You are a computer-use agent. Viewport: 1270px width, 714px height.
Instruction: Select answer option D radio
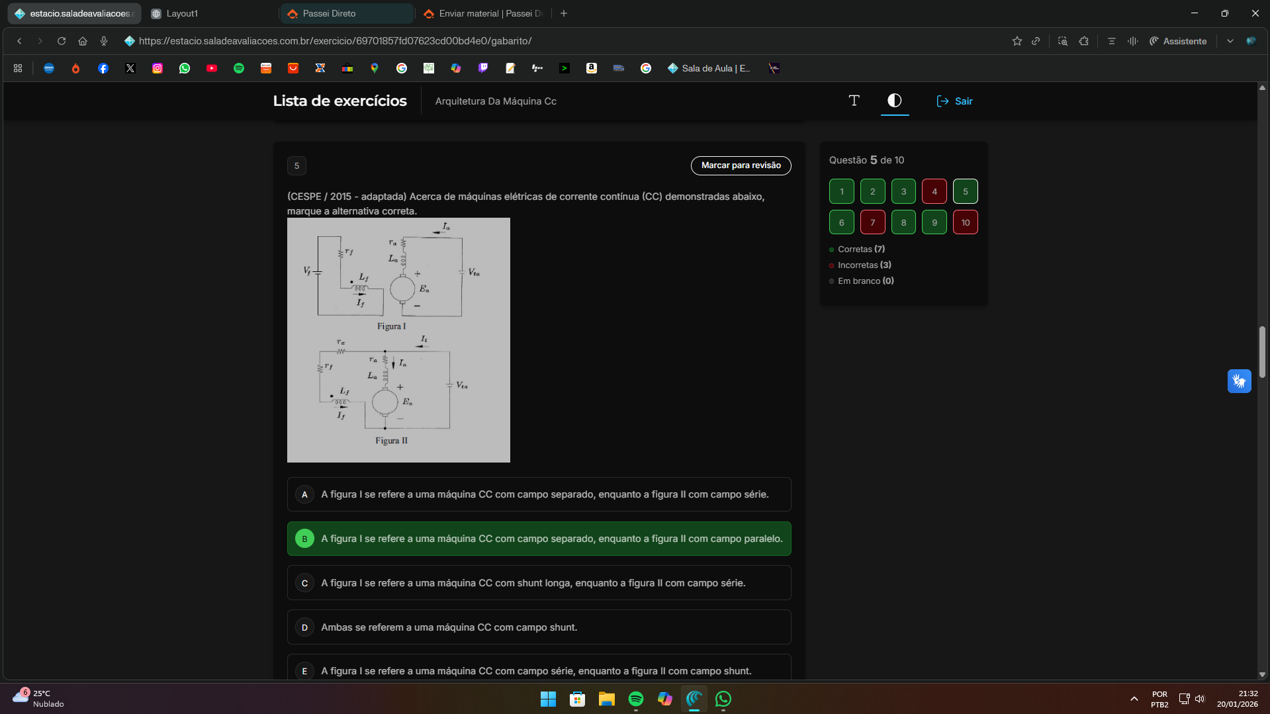[x=304, y=627]
